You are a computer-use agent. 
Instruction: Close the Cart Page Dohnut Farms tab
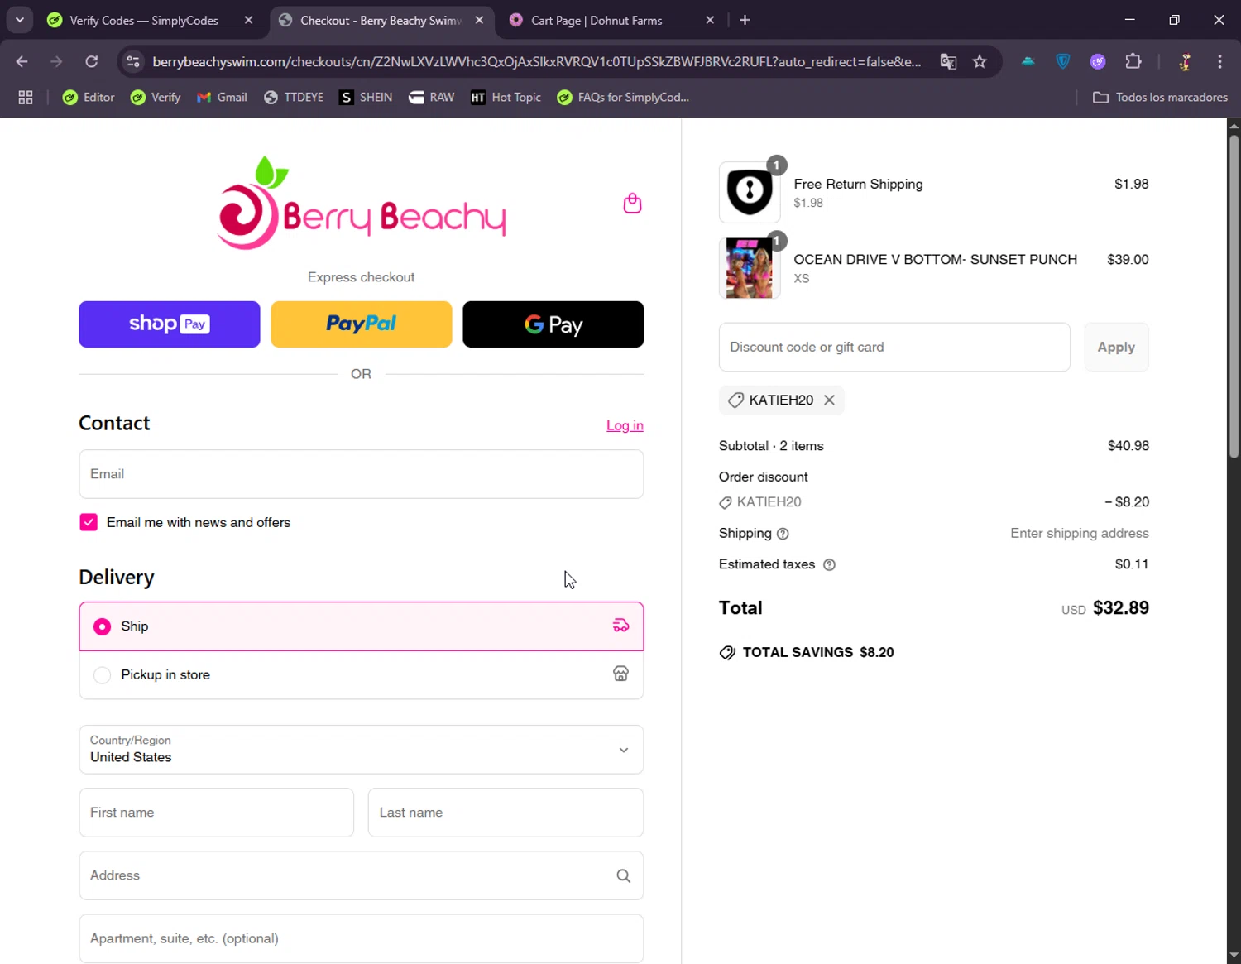(x=710, y=20)
